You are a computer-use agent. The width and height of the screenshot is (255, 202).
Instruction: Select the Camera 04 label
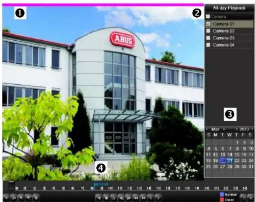pyautogui.click(x=224, y=45)
